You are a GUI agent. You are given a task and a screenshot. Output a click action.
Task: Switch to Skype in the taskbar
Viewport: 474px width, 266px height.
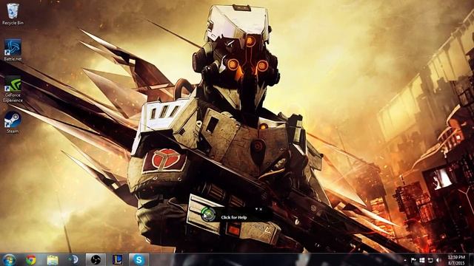138,259
